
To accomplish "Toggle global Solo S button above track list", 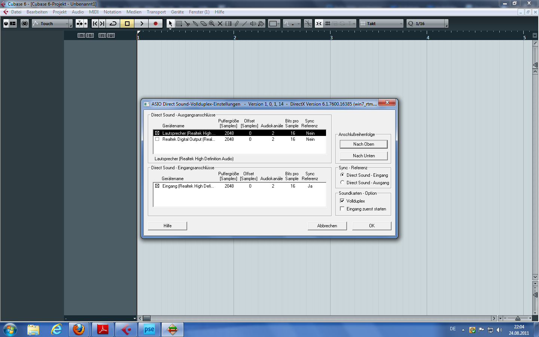I will (90, 35).
